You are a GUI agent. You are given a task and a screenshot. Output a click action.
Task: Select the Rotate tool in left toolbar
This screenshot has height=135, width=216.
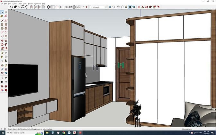[2, 45]
